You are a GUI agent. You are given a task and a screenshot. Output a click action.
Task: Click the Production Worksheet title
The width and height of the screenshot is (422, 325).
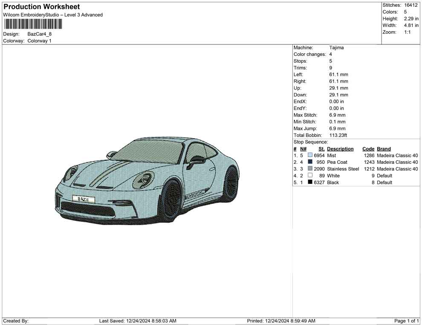(x=41, y=7)
